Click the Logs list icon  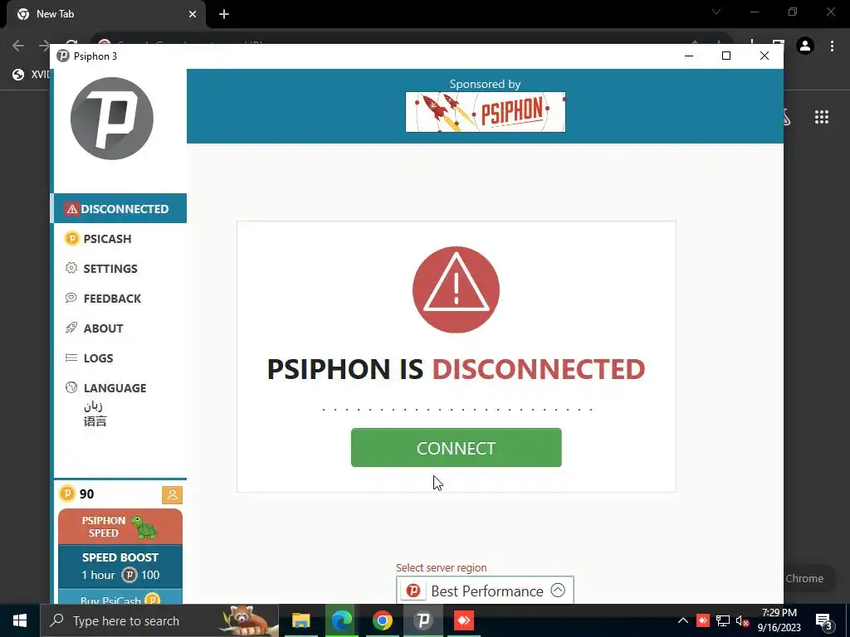71,357
